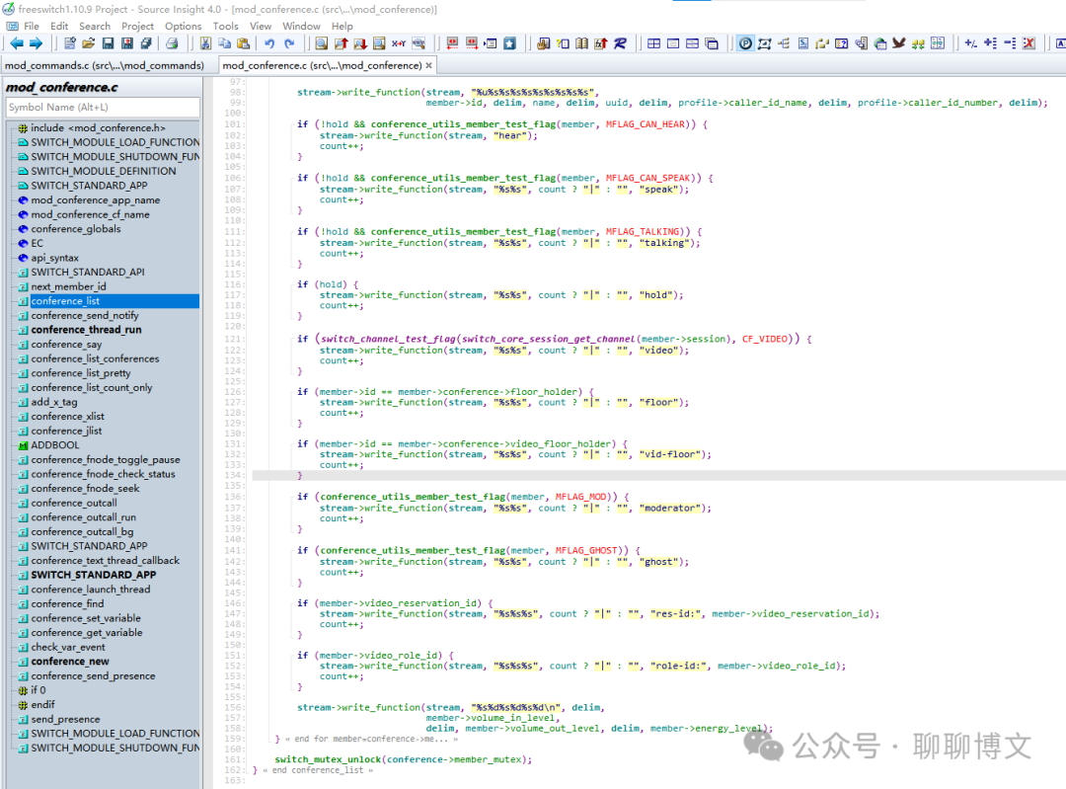Save the file with the Save icon
Viewport: 1066px width, 789px height.
point(107,42)
